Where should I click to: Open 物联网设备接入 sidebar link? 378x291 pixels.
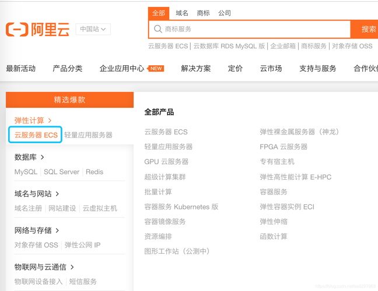tap(38, 281)
